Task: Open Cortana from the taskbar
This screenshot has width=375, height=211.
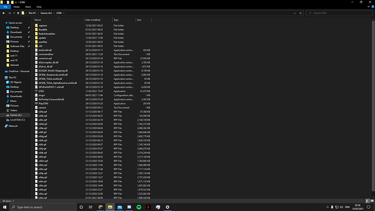Action: pyautogui.click(x=81, y=207)
